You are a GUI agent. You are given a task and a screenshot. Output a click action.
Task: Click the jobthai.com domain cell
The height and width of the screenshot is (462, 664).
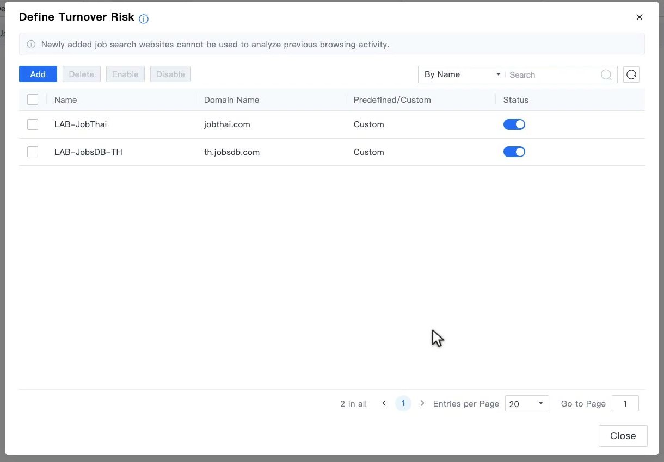pyautogui.click(x=227, y=124)
